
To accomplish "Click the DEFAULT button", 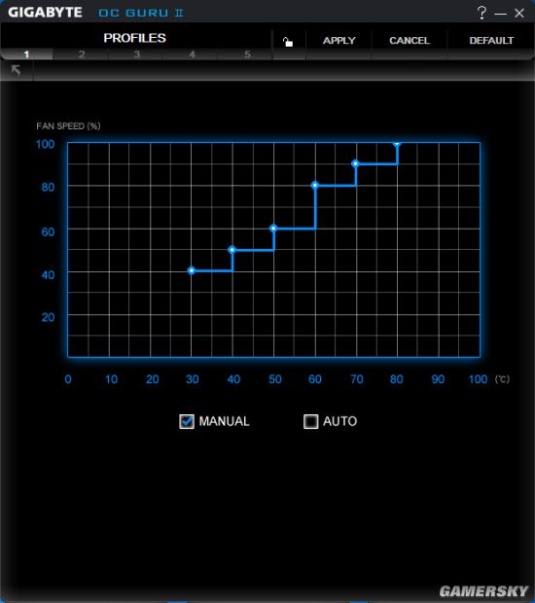I will [491, 41].
